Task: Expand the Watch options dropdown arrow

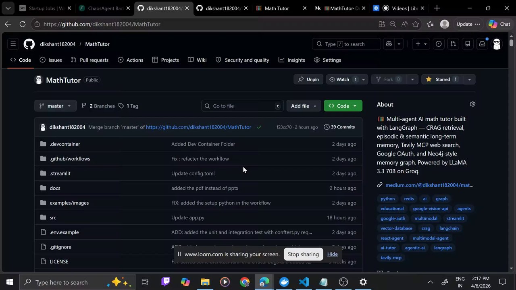Action: point(363,79)
